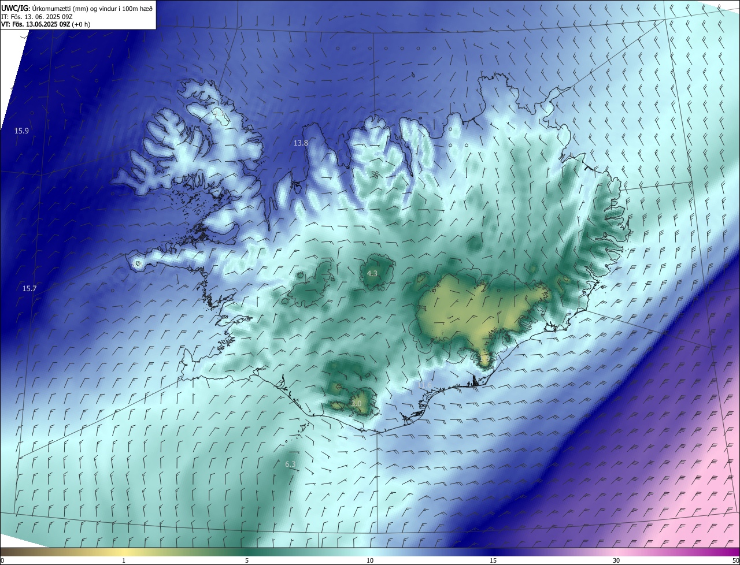Click the "5" tick label on the colour scale
The image size is (740, 565).
tap(247, 560)
